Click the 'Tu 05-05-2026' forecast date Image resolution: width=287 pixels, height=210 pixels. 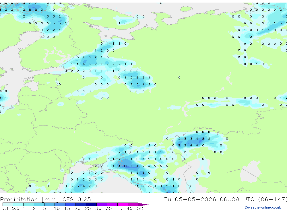pos(190,199)
